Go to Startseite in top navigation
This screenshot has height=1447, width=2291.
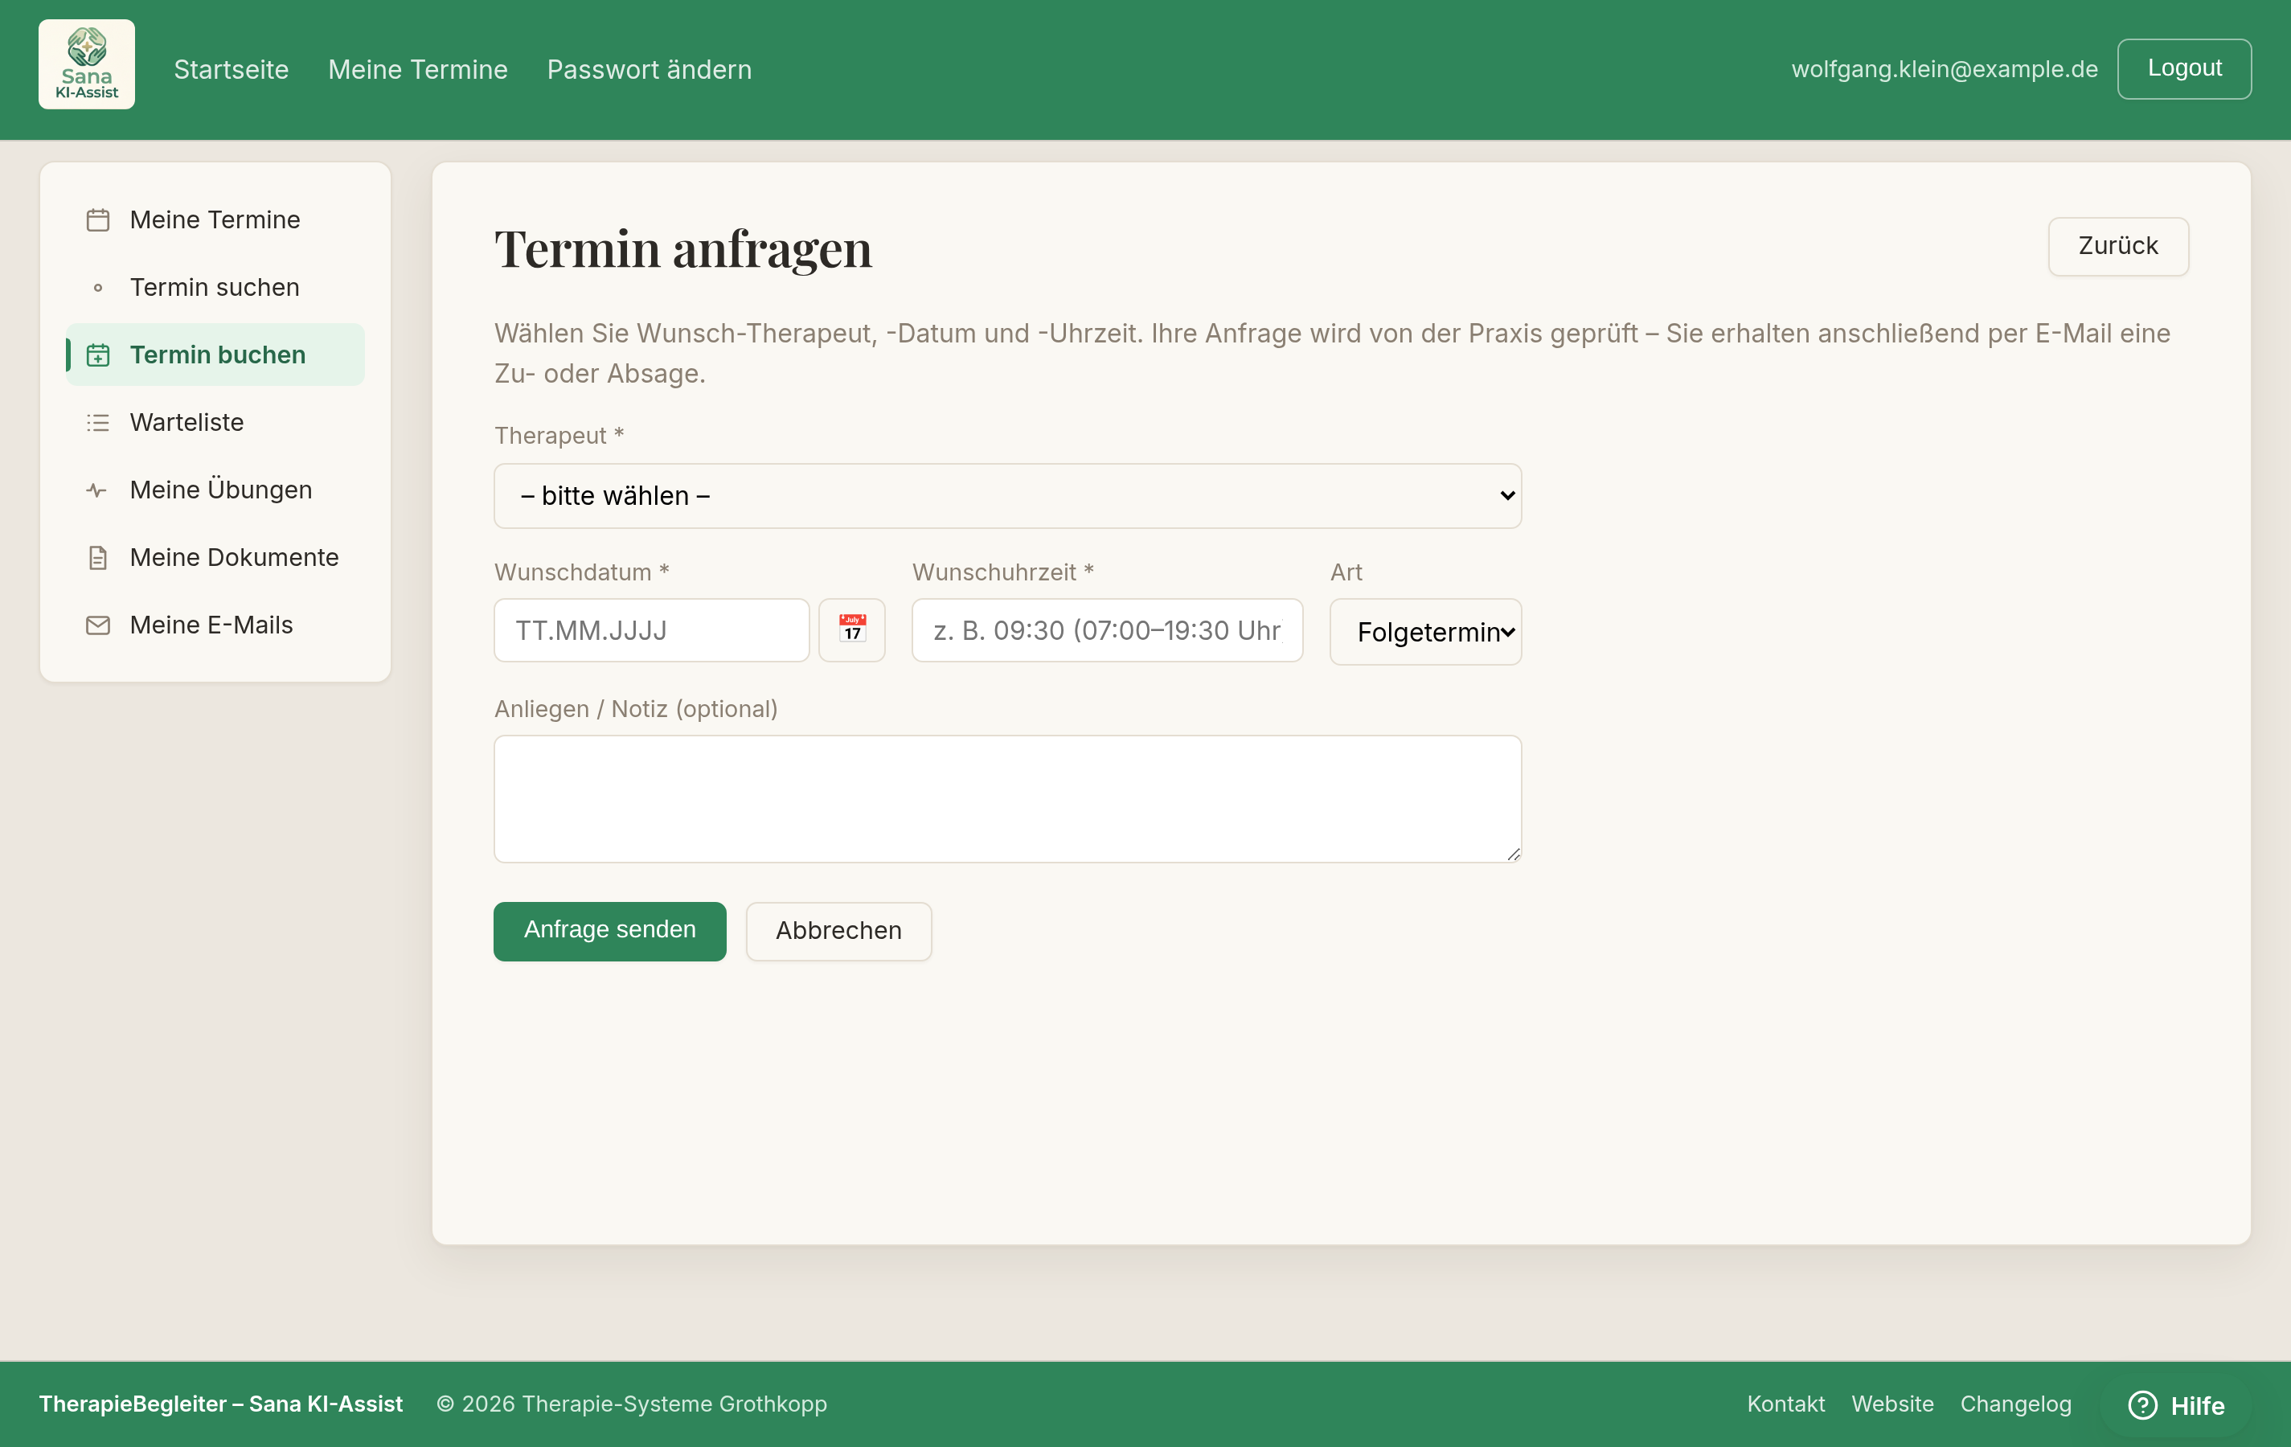pos(232,69)
